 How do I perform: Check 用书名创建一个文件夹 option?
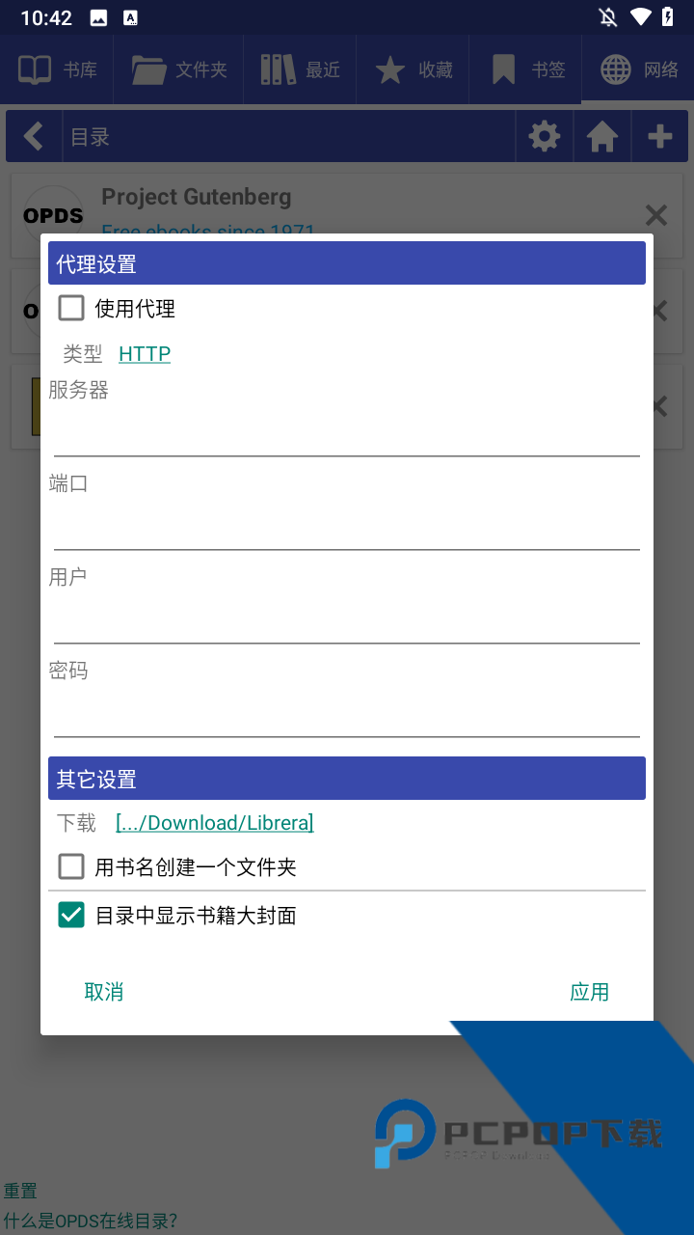coord(71,866)
